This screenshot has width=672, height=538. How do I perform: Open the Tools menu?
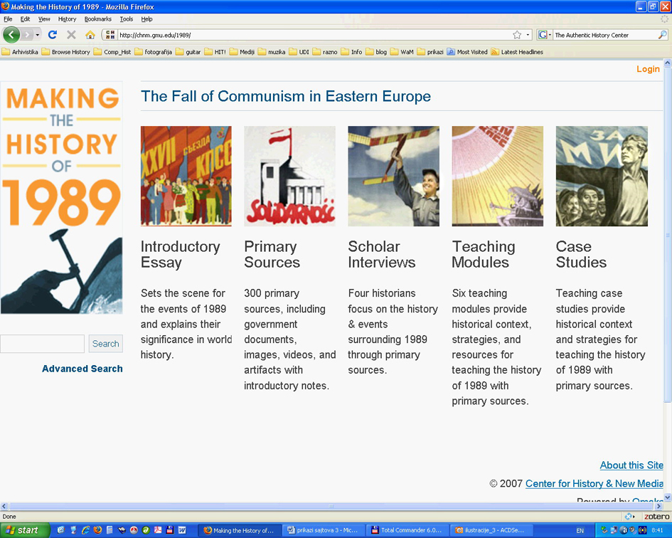[x=126, y=19]
